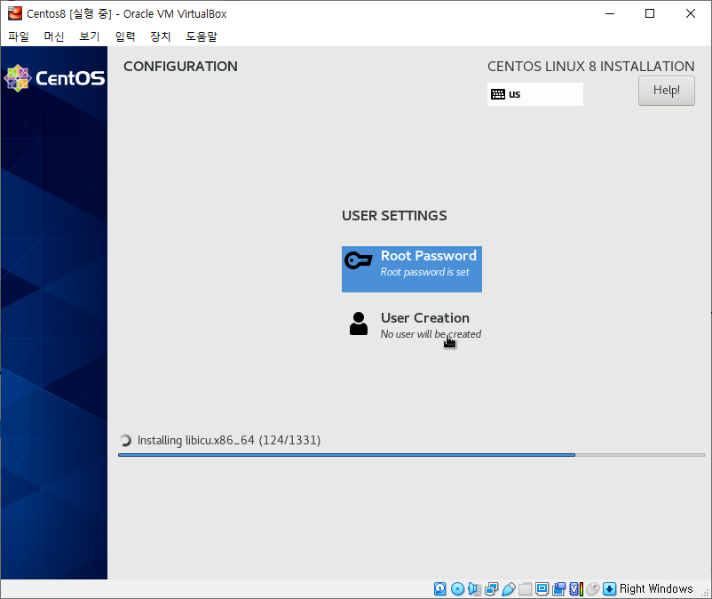Click the USER SETTINGS heading
The height and width of the screenshot is (599, 712).
(x=394, y=215)
